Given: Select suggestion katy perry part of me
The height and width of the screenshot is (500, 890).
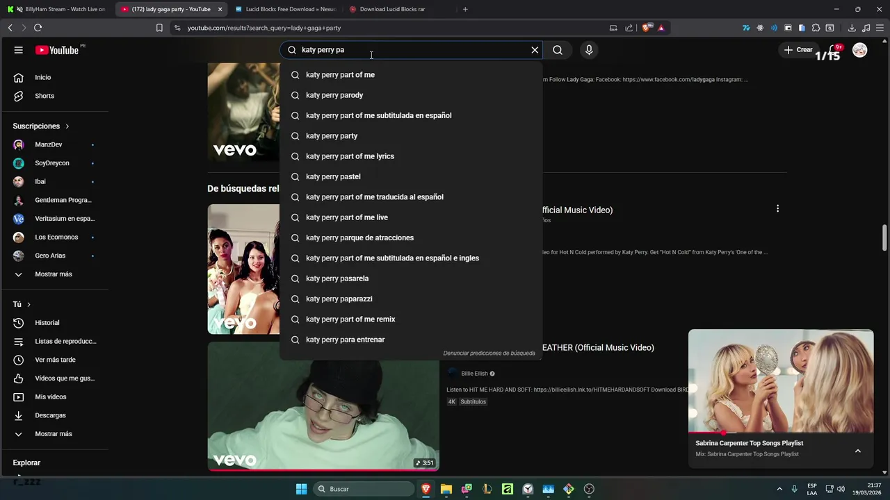Looking at the screenshot, I should [411, 74].
